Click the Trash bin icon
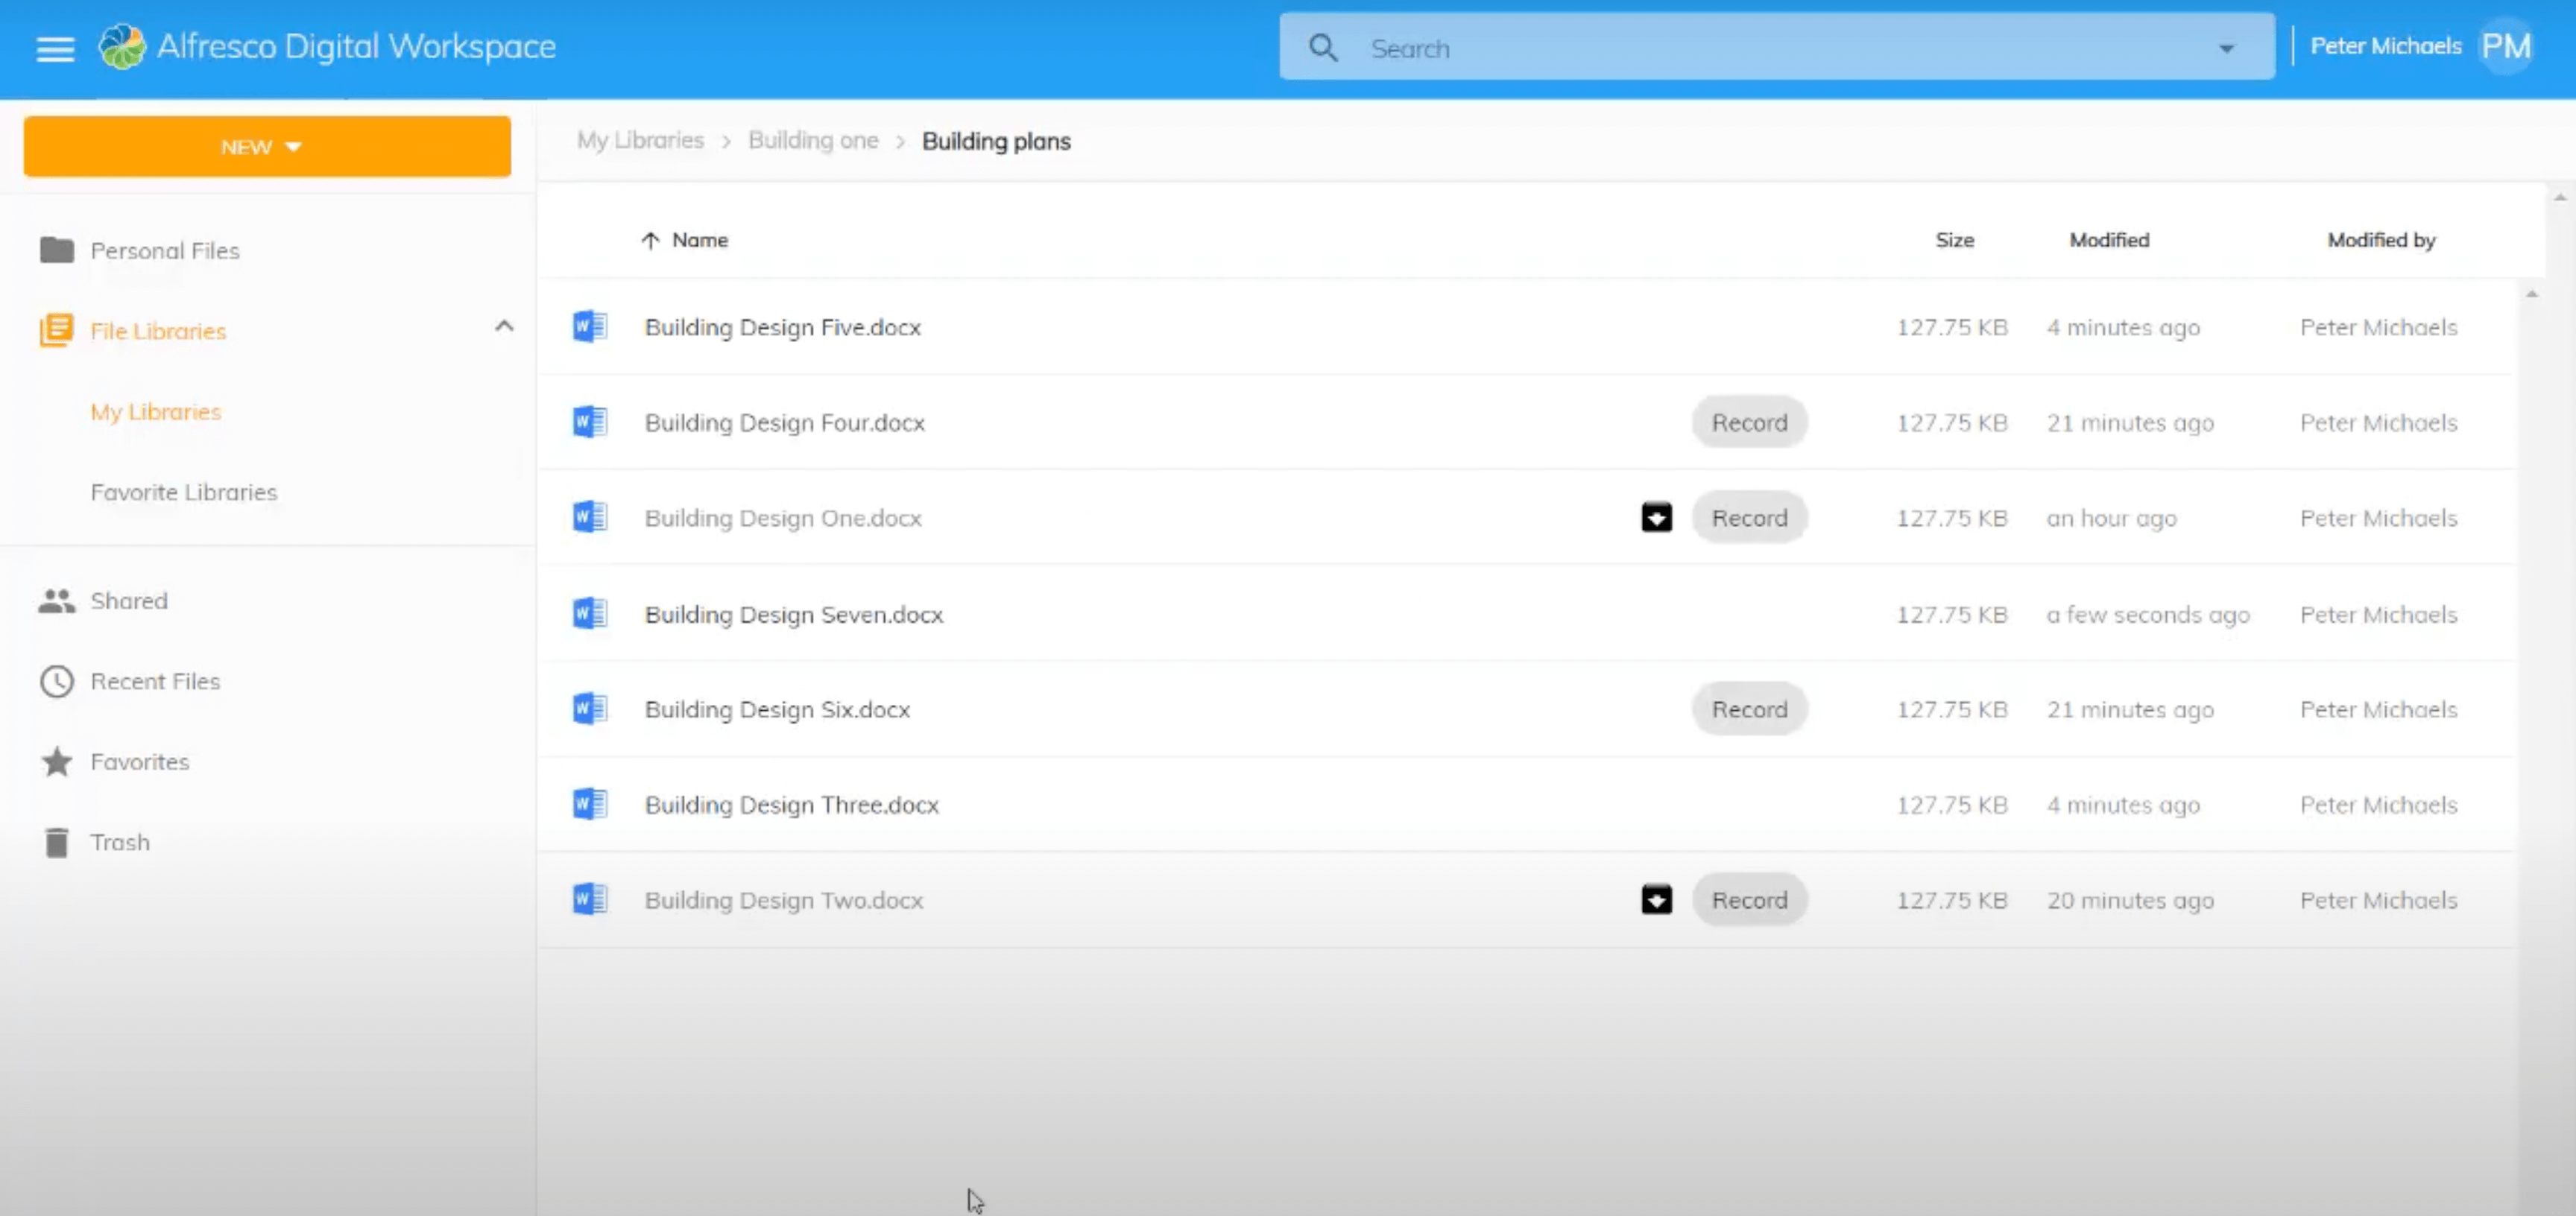The image size is (2576, 1216). click(57, 842)
